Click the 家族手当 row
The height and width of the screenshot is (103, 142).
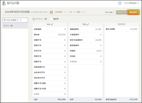tap(50, 45)
